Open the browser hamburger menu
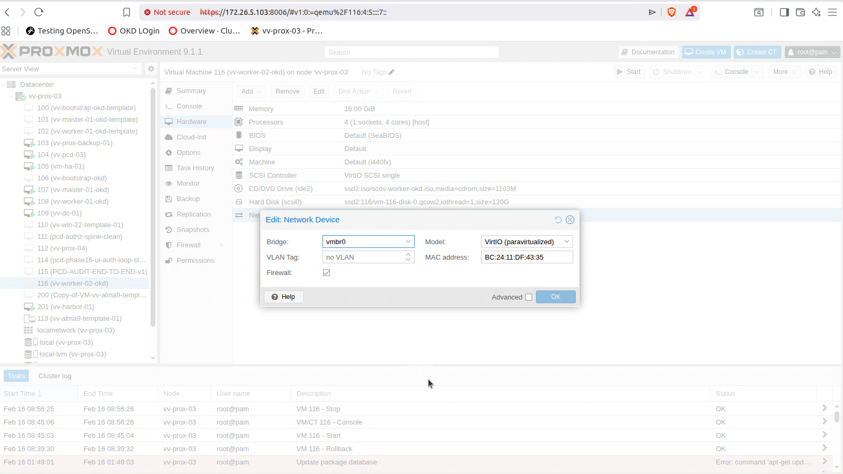 pyautogui.click(x=832, y=12)
